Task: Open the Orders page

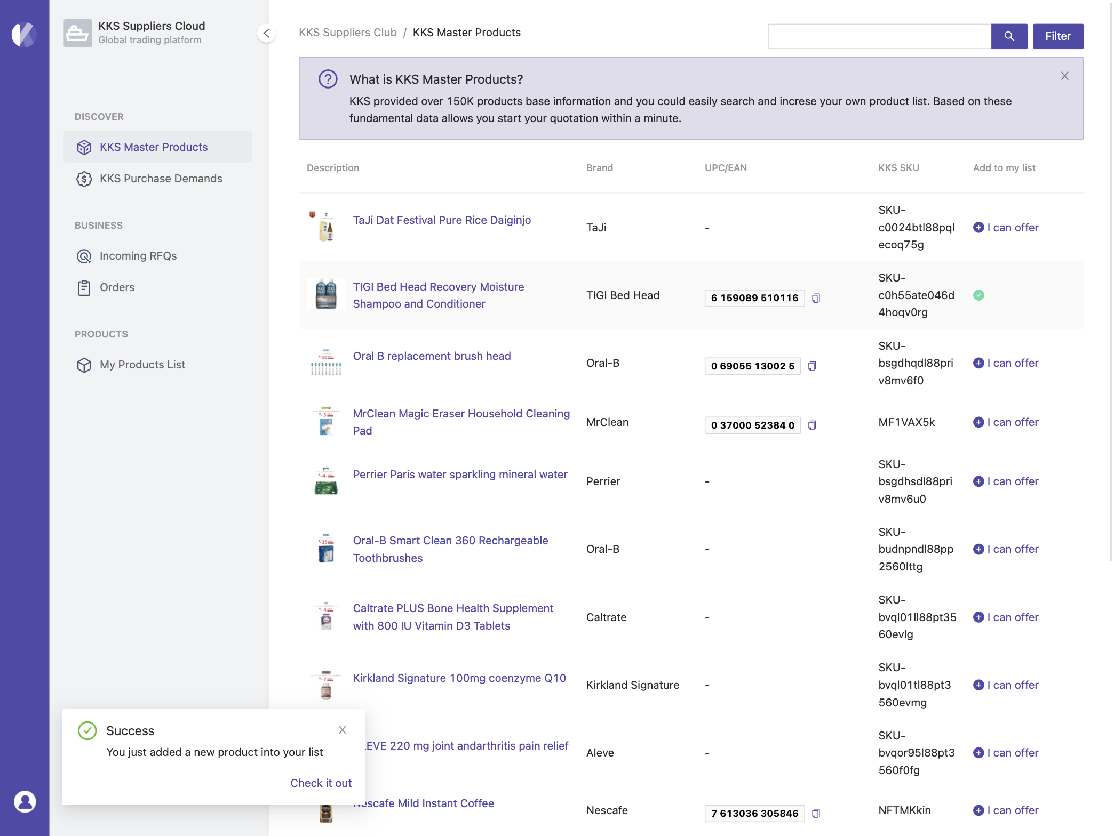Action: (x=157, y=287)
